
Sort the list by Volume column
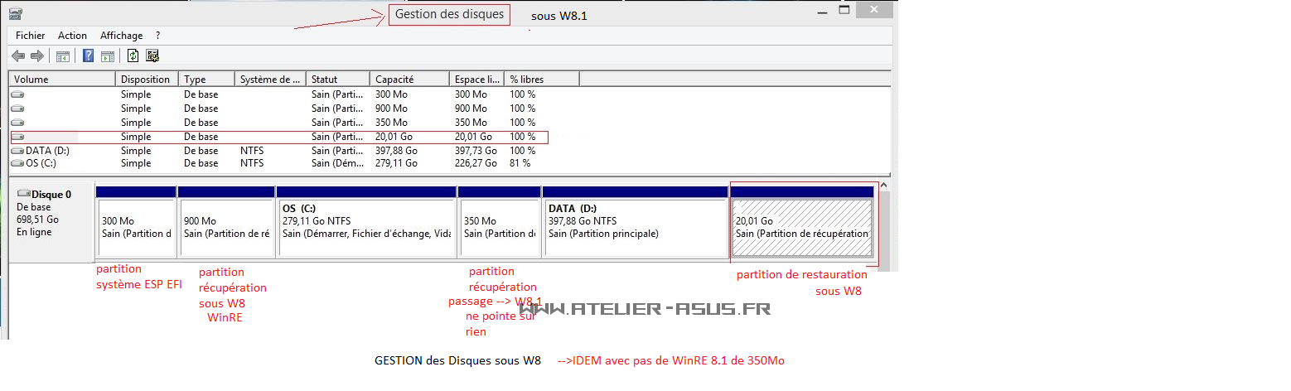pyautogui.click(x=62, y=80)
